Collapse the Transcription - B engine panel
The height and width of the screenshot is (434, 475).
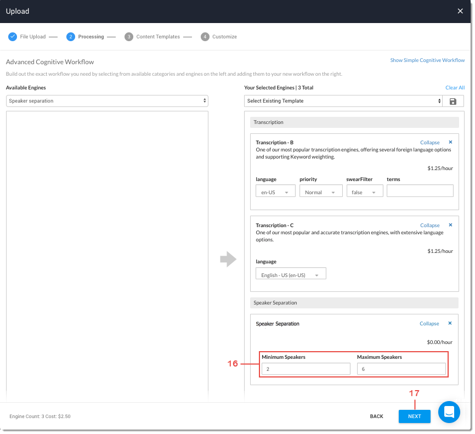click(x=429, y=143)
